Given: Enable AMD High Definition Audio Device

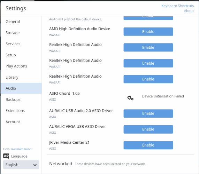Looking at the screenshot, I should 148,32.
